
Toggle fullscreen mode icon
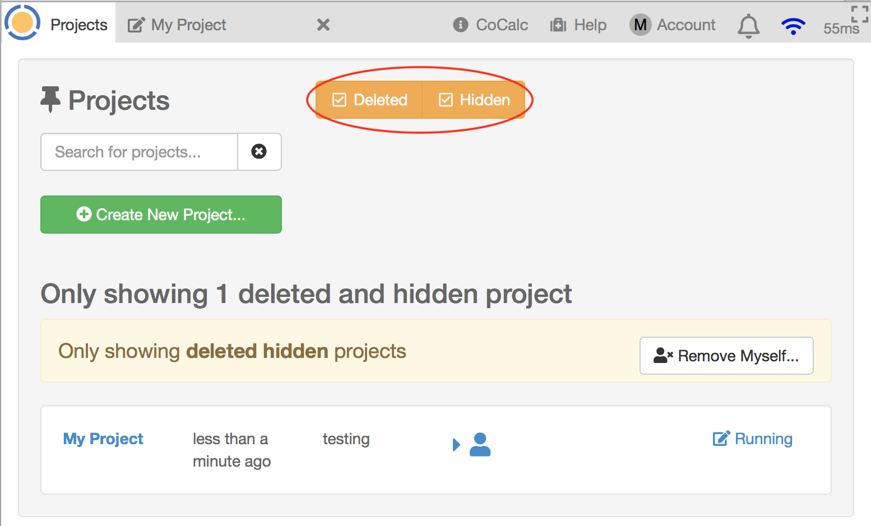pos(859,13)
